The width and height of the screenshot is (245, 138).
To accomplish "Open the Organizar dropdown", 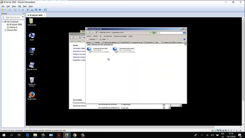I will point(93,39).
